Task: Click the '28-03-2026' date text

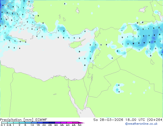Action: tap(111, 120)
